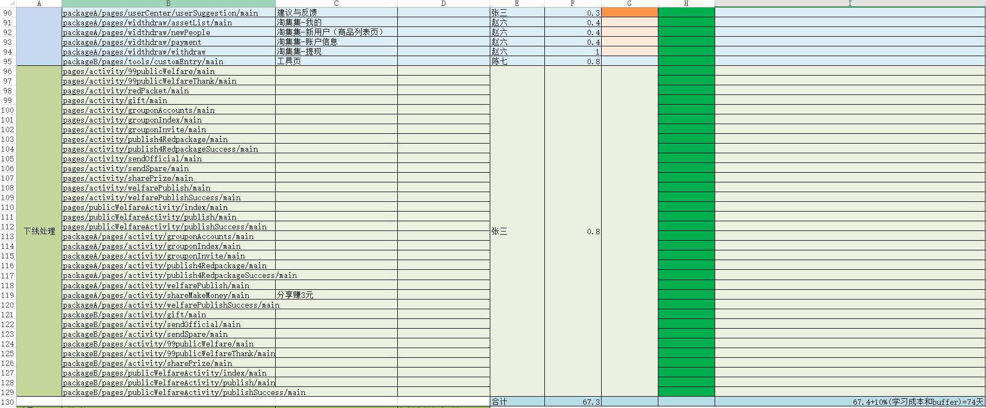Click cell packageA/pages/userCenter/userSuggestion/main
The height and width of the screenshot is (408, 986).
pos(169,12)
